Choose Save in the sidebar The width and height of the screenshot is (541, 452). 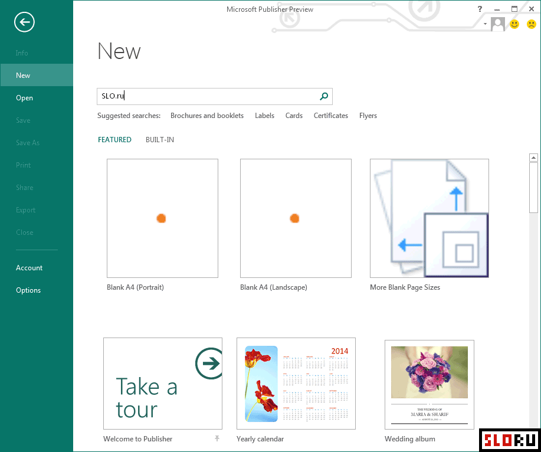[x=23, y=120]
